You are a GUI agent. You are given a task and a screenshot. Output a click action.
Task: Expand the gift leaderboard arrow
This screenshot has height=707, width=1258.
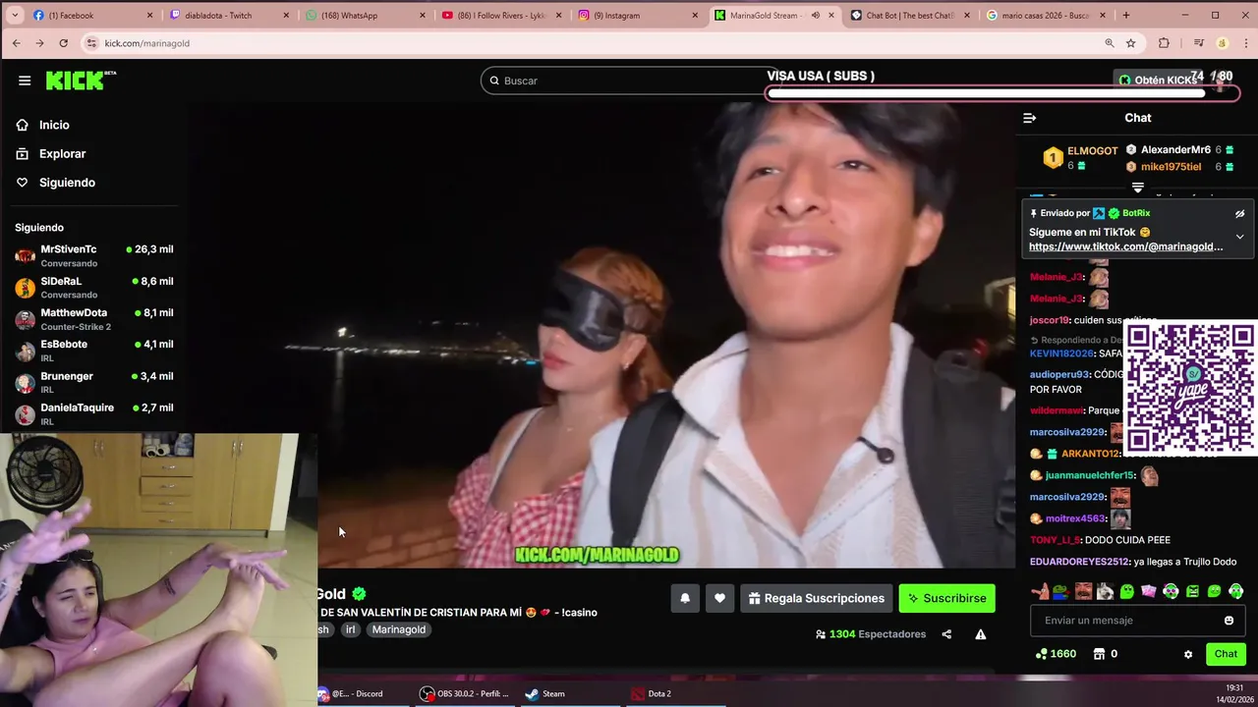point(1137,187)
